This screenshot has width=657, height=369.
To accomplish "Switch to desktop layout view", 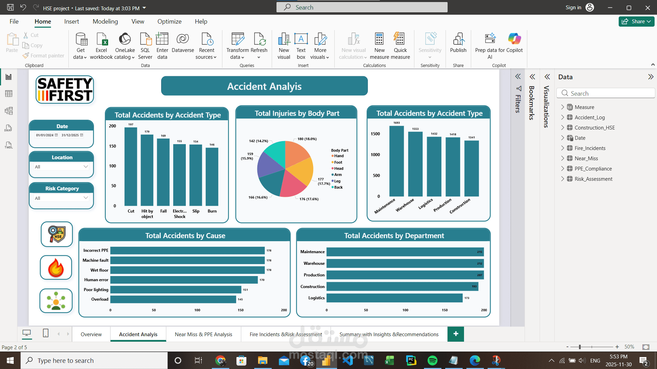I will click(x=27, y=333).
